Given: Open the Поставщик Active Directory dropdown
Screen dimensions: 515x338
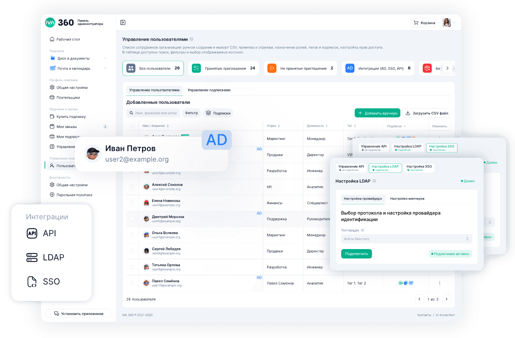Looking at the screenshot, I should pyautogui.click(x=406, y=239).
